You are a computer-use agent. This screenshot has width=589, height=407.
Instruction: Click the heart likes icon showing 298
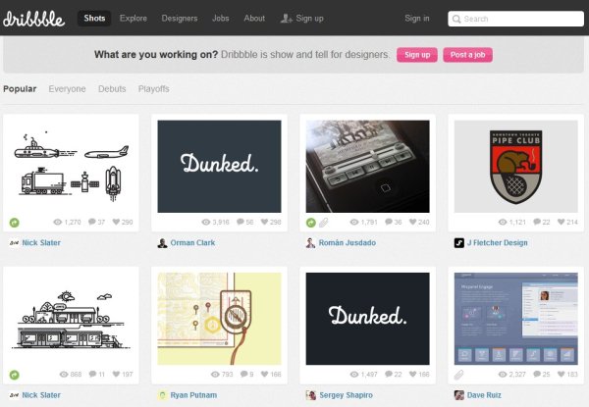click(264, 222)
